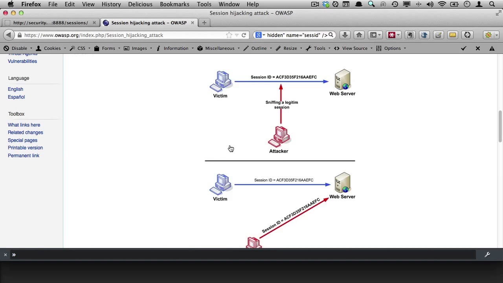Open the Delicious menu
Image resolution: width=503 pixels, height=283 pixels.
[x=140, y=4]
